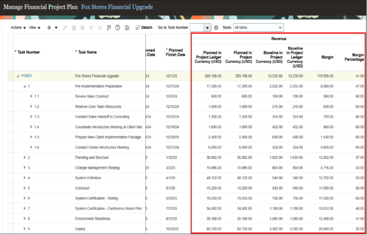Expand task 5 Construct
This screenshot has height=235, width=367.
coord(24,188)
